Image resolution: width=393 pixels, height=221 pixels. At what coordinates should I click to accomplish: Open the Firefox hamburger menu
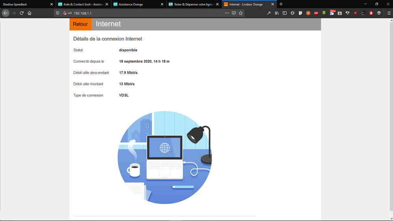389,13
